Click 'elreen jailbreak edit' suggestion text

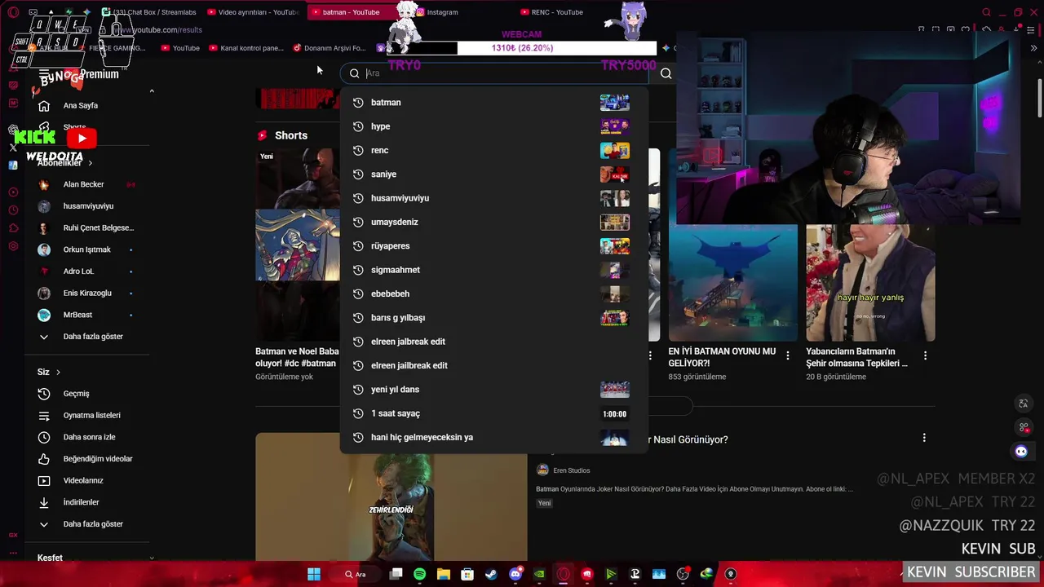pos(409,365)
